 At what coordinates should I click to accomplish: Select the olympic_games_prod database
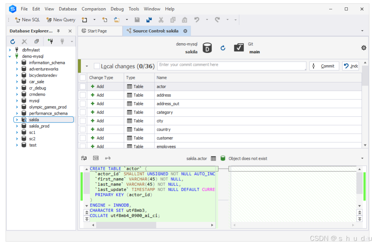(x=48, y=107)
